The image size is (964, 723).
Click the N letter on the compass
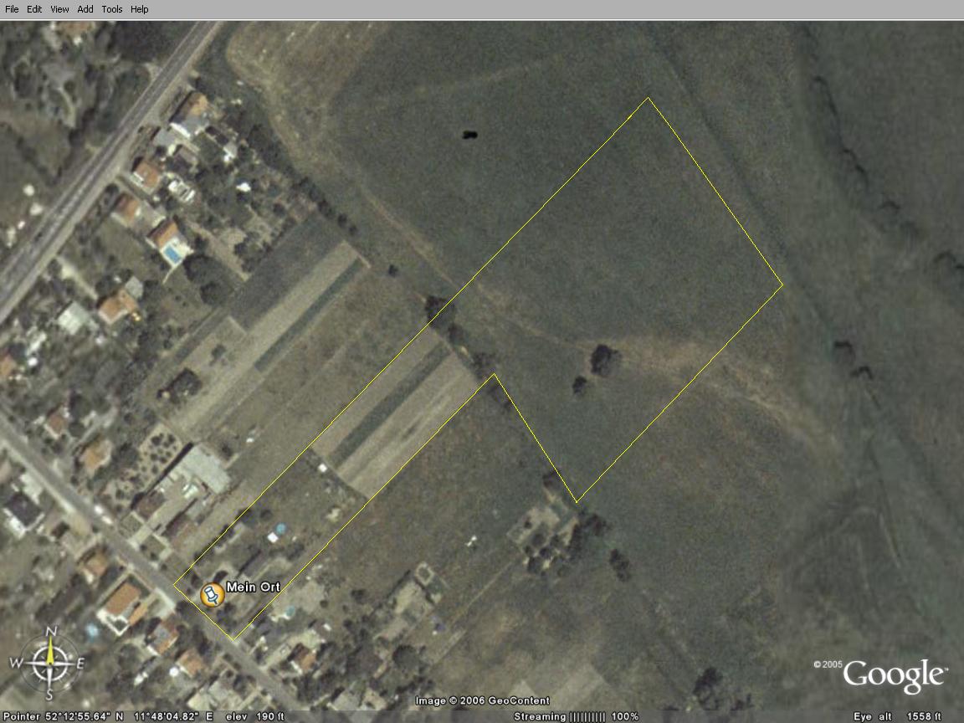point(51,632)
